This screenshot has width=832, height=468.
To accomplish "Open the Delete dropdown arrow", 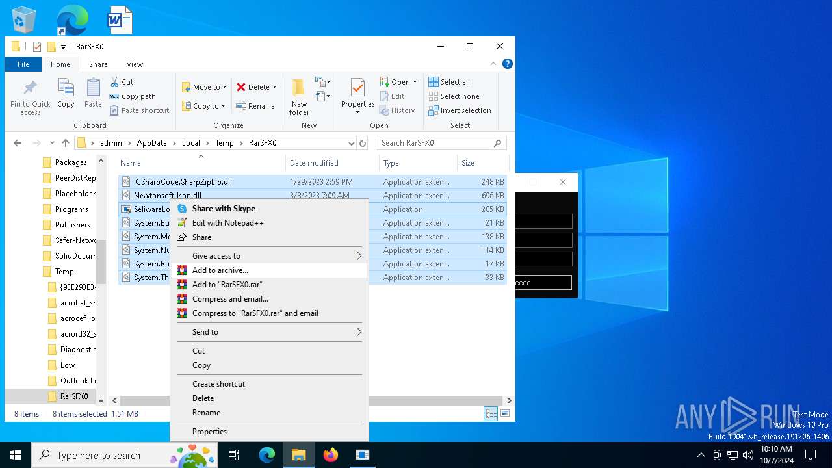I will tap(274, 87).
